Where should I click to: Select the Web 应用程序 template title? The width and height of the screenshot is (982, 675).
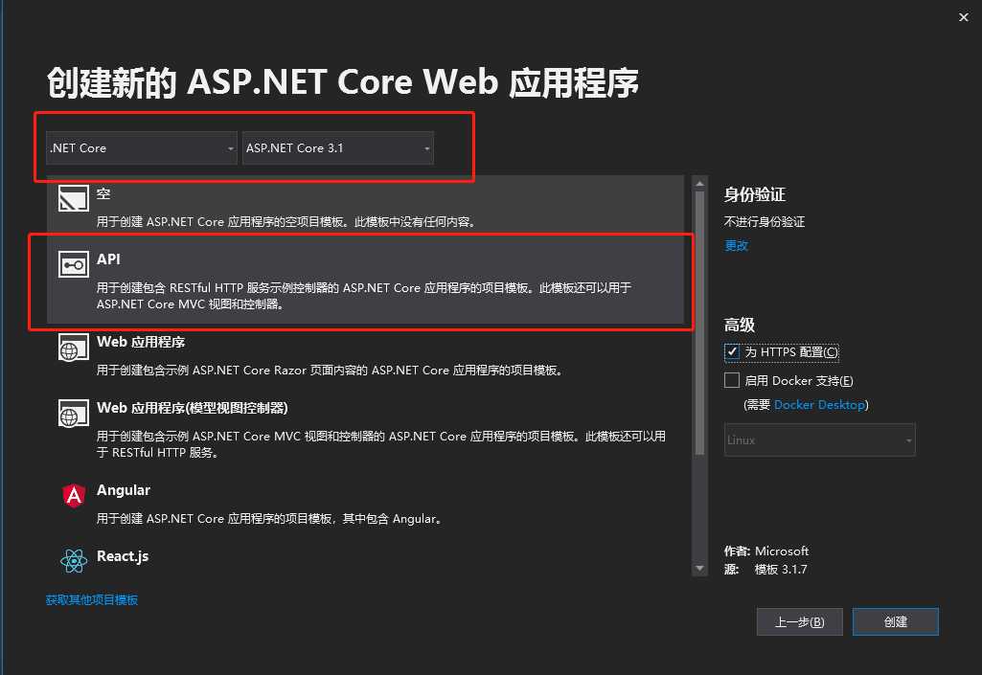(141, 342)
